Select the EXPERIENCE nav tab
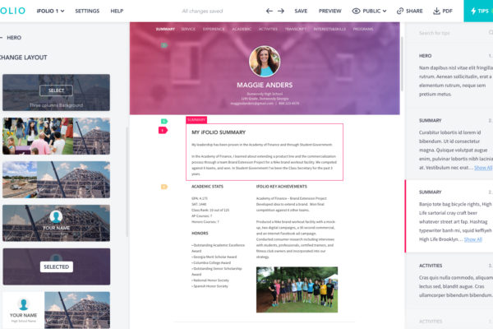 pos(214,29)
